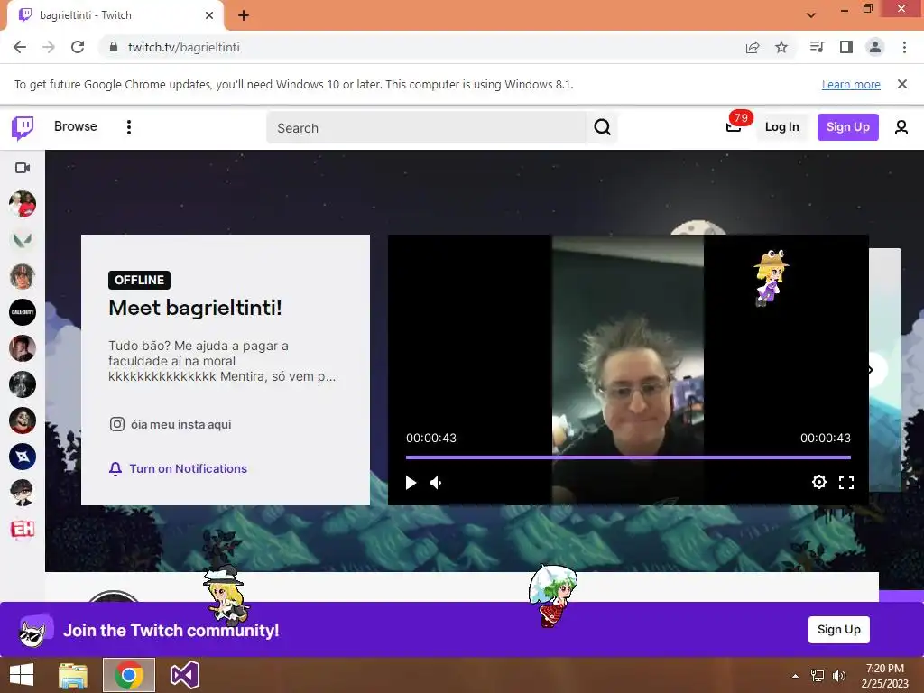Select the bagrieltinti - Twitch tab
This screenshot has width=924, height=693.
[x=115, y=15]
